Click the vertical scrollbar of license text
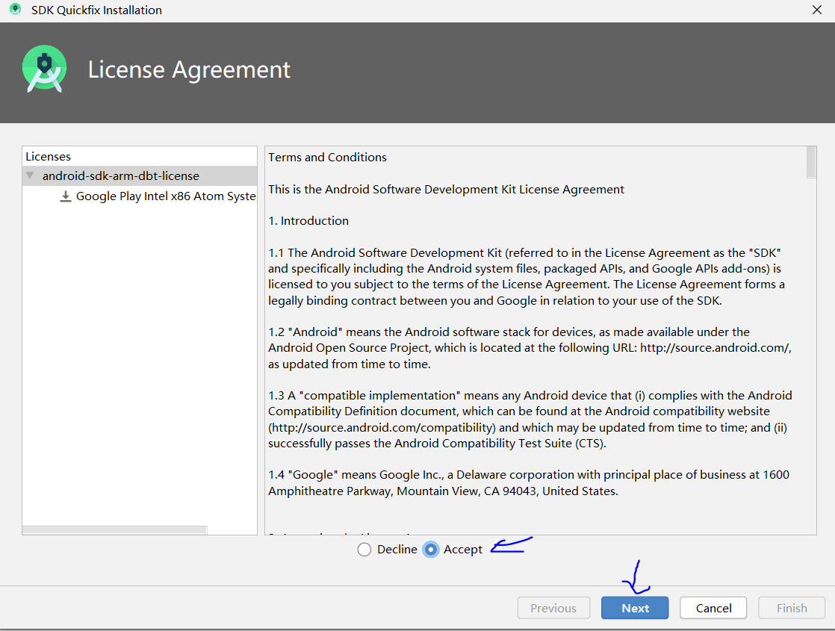The image size is (835, 631). pos(811,162)
